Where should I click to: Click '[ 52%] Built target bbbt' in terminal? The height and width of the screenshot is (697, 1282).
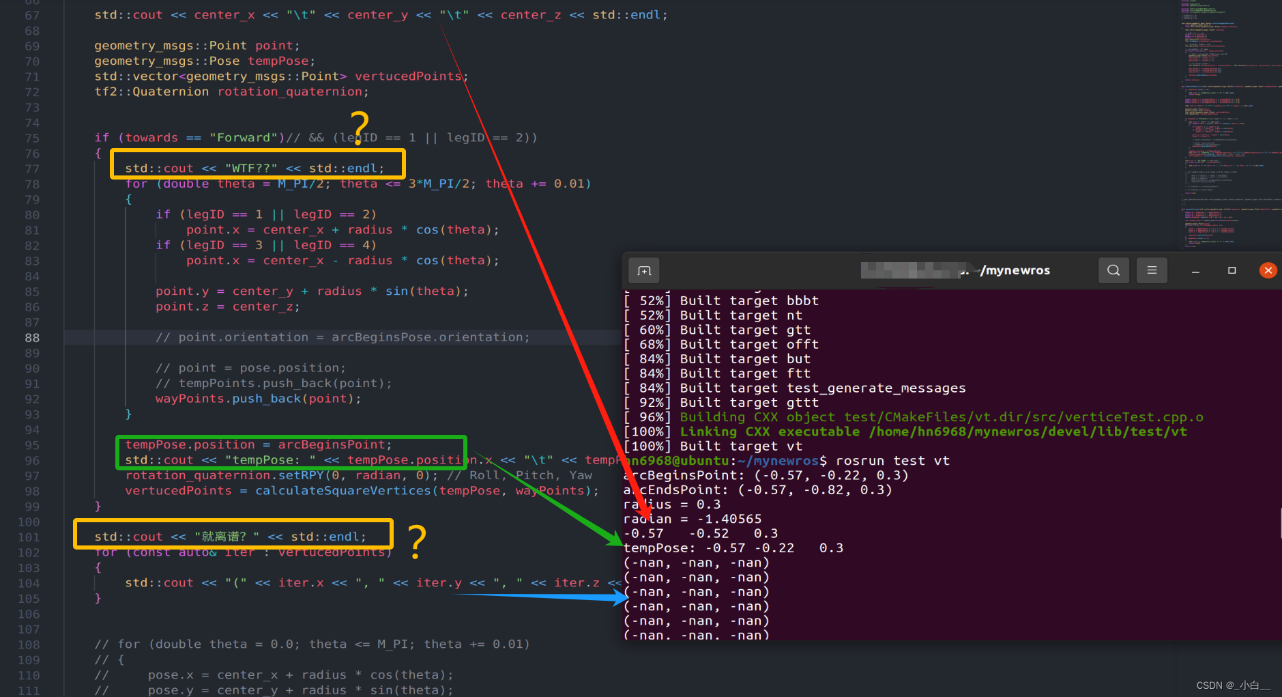coord(721,301)
